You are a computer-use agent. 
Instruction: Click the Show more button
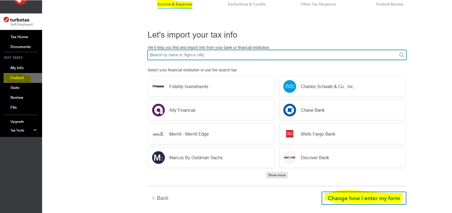(277, 175)
